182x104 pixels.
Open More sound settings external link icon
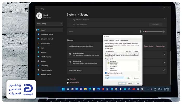click(164, 70)
